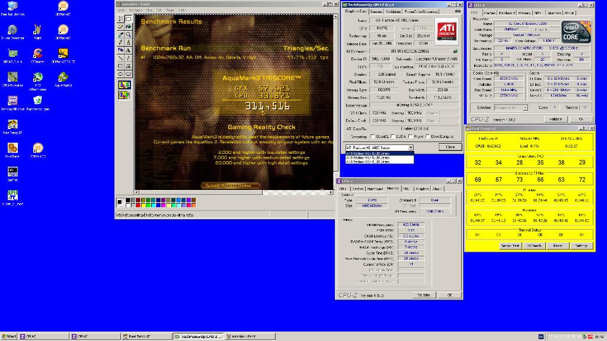The image size is (607, 341).
Task: Enable the CUDA checkbox in GPU-Z
Action: (392, 137)
